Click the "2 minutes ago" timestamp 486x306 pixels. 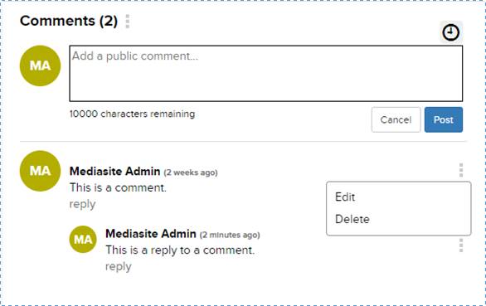[230, 235]
